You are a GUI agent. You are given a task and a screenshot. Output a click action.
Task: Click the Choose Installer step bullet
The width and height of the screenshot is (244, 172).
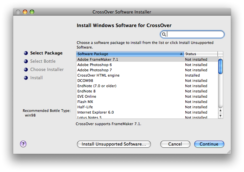pyautogui.click(x=26, y=70)
